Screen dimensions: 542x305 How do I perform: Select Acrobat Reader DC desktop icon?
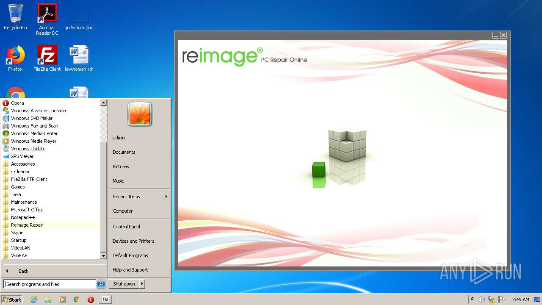coord(47,19)
